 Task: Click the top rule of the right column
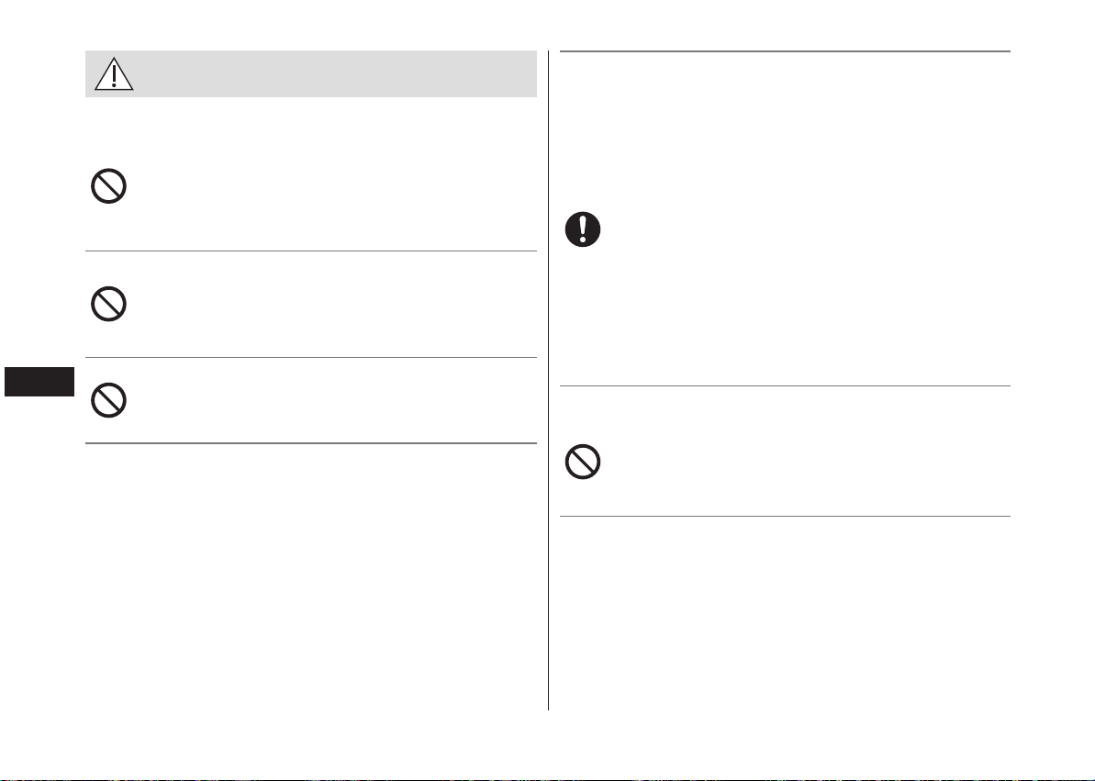785,51
